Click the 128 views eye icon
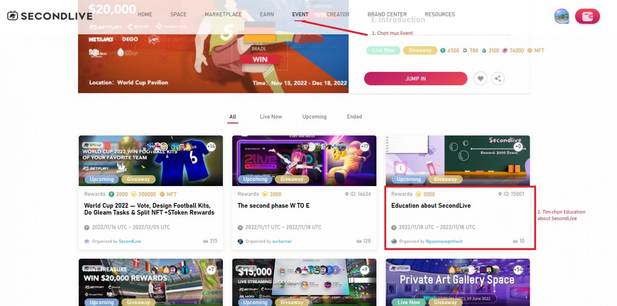The height and width of the screenshot is (306, 617). [x=359, y=242]
